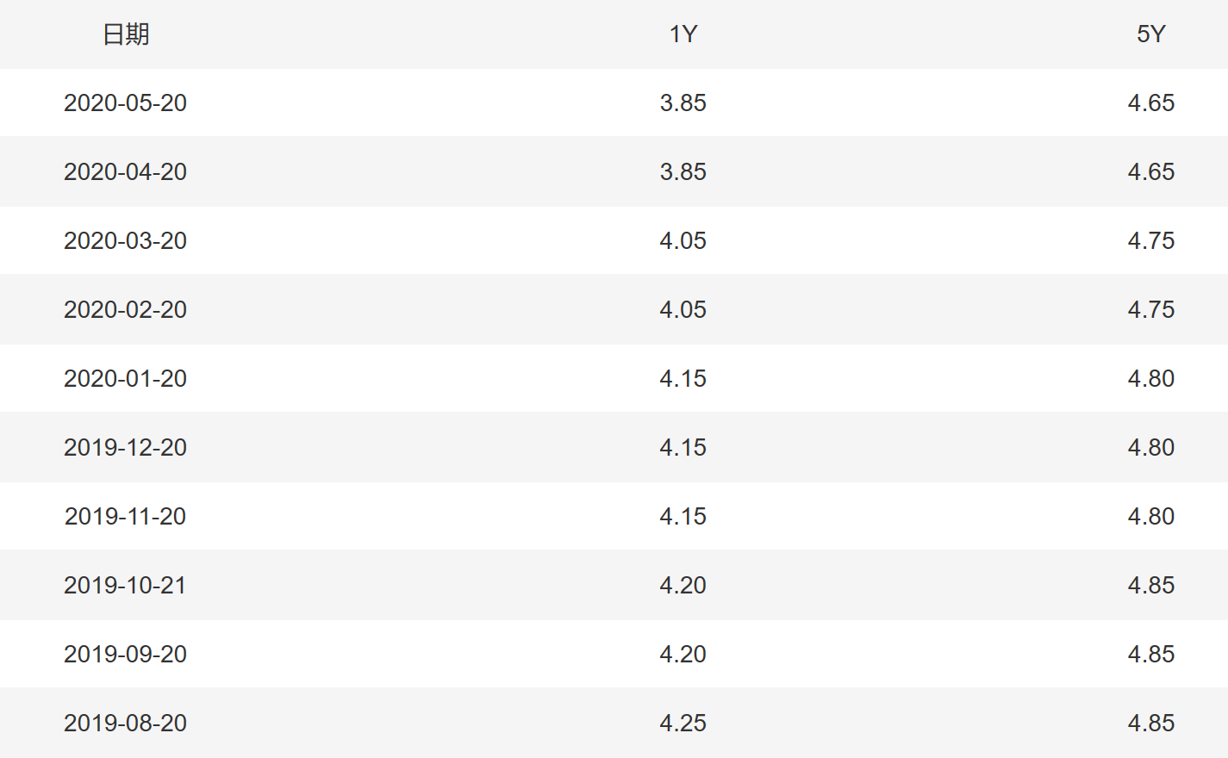Select the 2019-11-20 date cell

click(126, 516)
